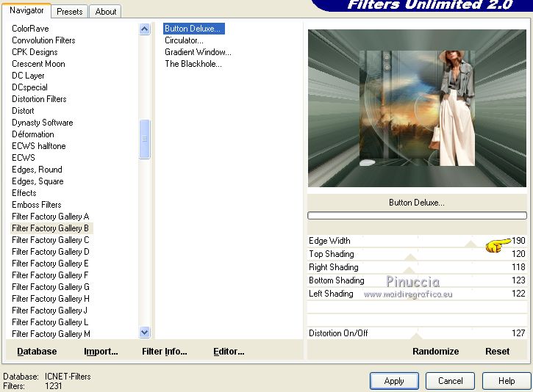Select The Blackhole... filter
533x392 pixels.
click(193, 64)
